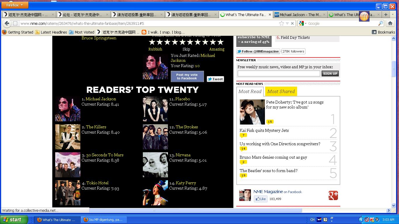The image size is (399, 224).
Task: Click the newsletter email input field
Action: (279, 73)
